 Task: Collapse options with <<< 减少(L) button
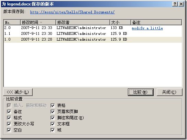18,92
